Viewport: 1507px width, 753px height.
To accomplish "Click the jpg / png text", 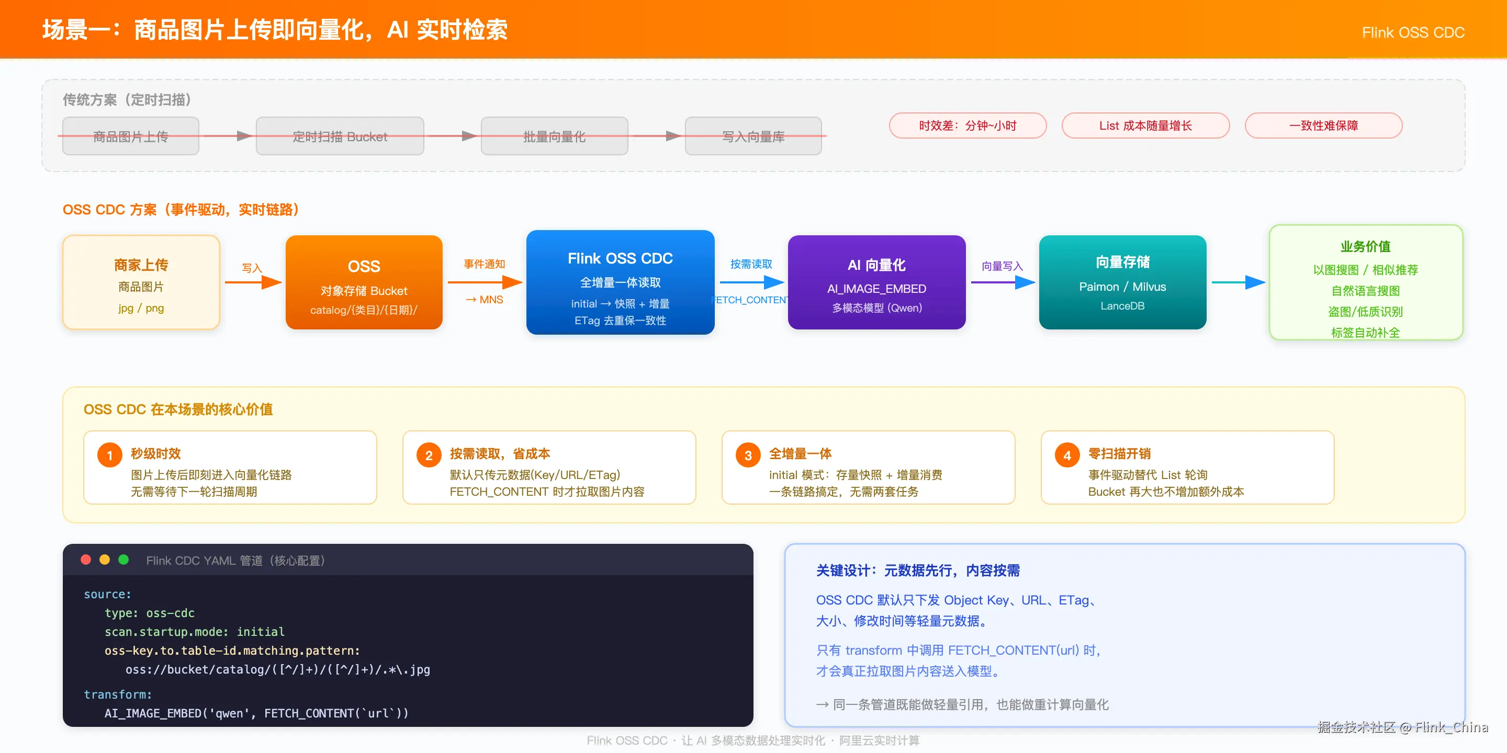I will (141, 307).
